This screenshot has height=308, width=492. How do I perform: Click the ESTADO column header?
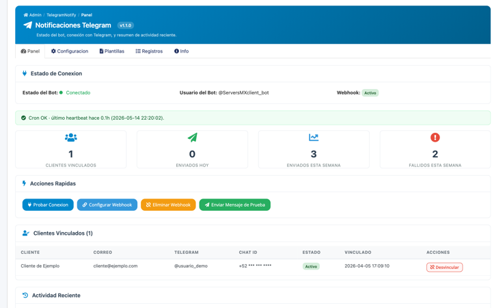click(312, 253)
